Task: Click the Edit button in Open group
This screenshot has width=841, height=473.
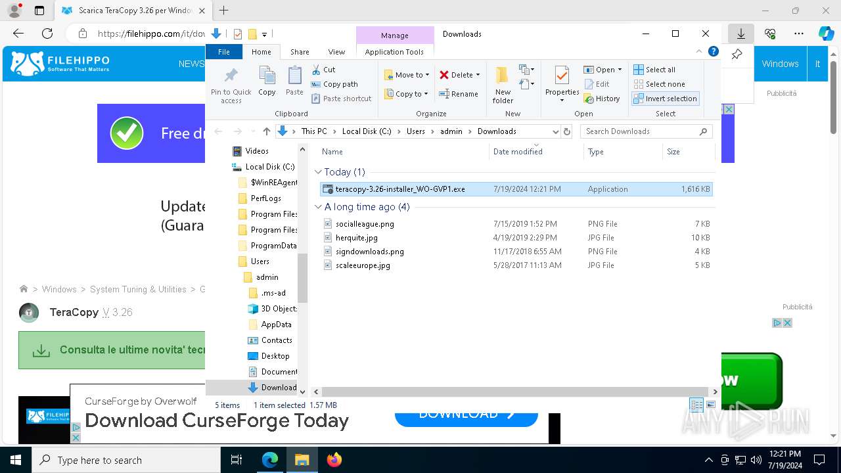Action: pyautogui.click(x=597, y=84)
